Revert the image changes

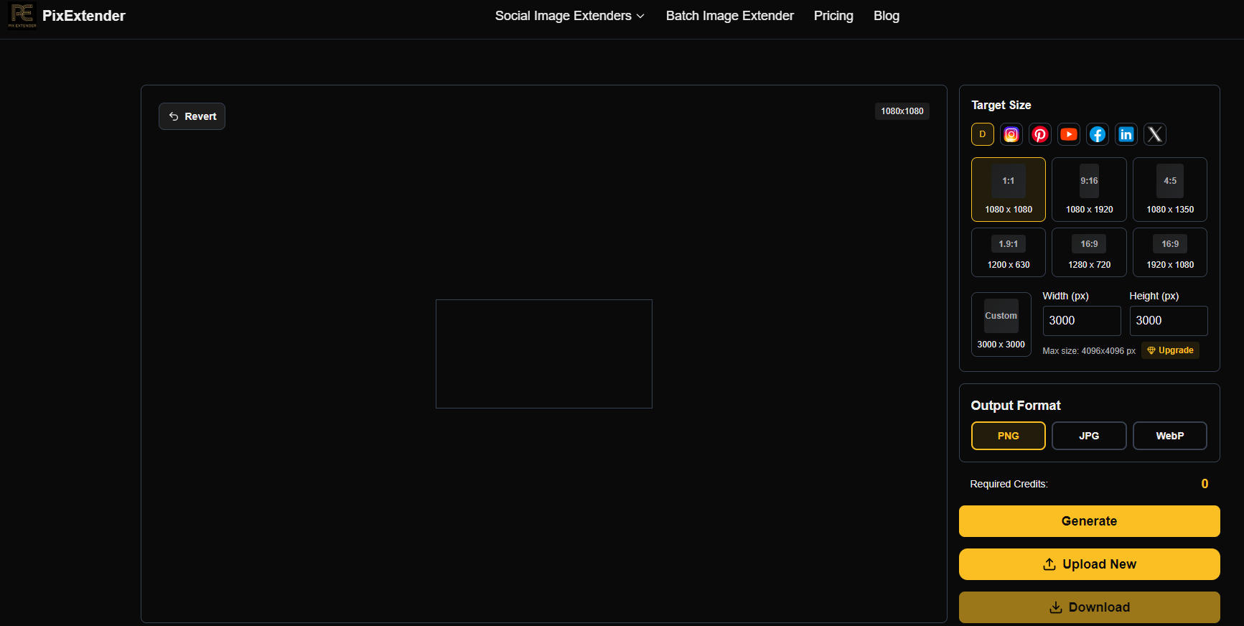pyautogui.click(x=192, y=116)
